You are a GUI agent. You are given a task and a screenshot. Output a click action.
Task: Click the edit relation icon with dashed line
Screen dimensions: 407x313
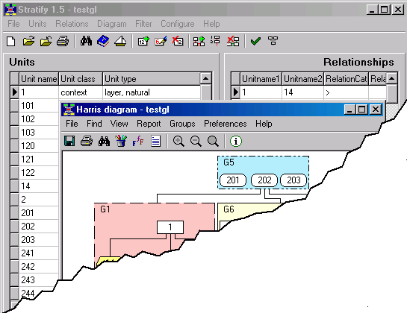tap(216, 41)
